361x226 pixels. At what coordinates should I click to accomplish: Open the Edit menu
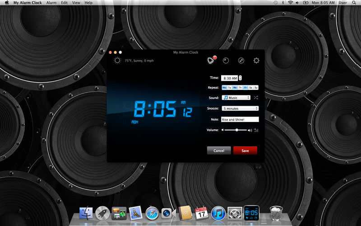[x=64, y=3]
